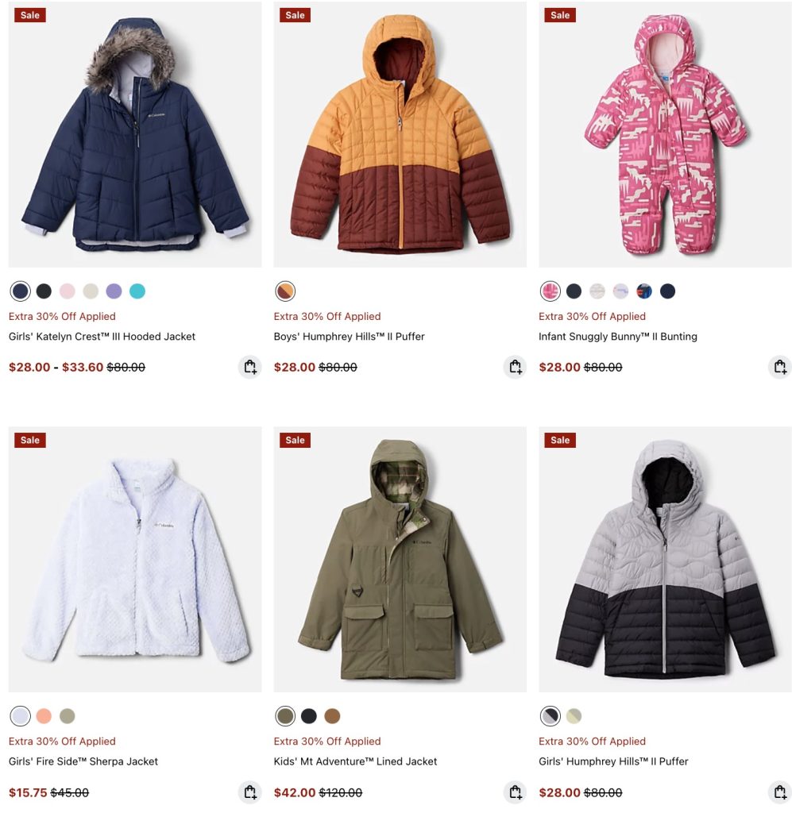Add Kids' Mt Adventure Lined Jacket to bag
The height and width of the screenshot is (813, 792).
515,792
